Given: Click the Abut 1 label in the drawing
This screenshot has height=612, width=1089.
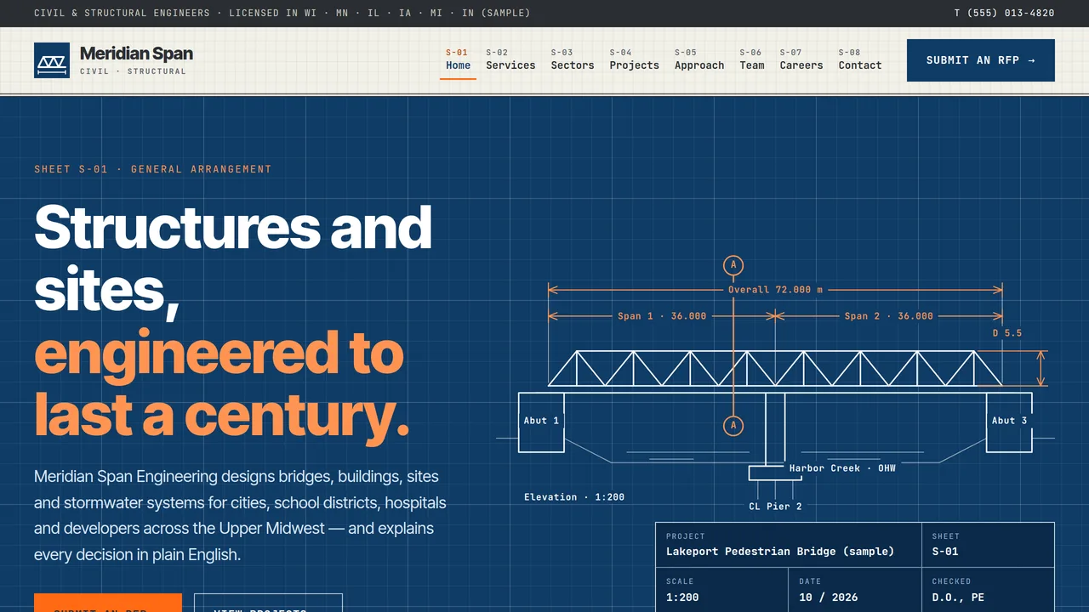Looking at the screenshot, I should [x=541, y=421].
